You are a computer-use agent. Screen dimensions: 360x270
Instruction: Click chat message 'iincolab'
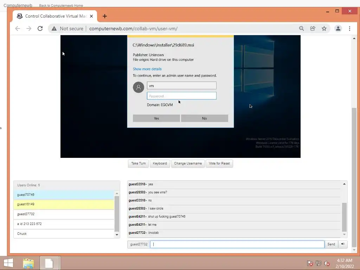click(x=153, y=233)
